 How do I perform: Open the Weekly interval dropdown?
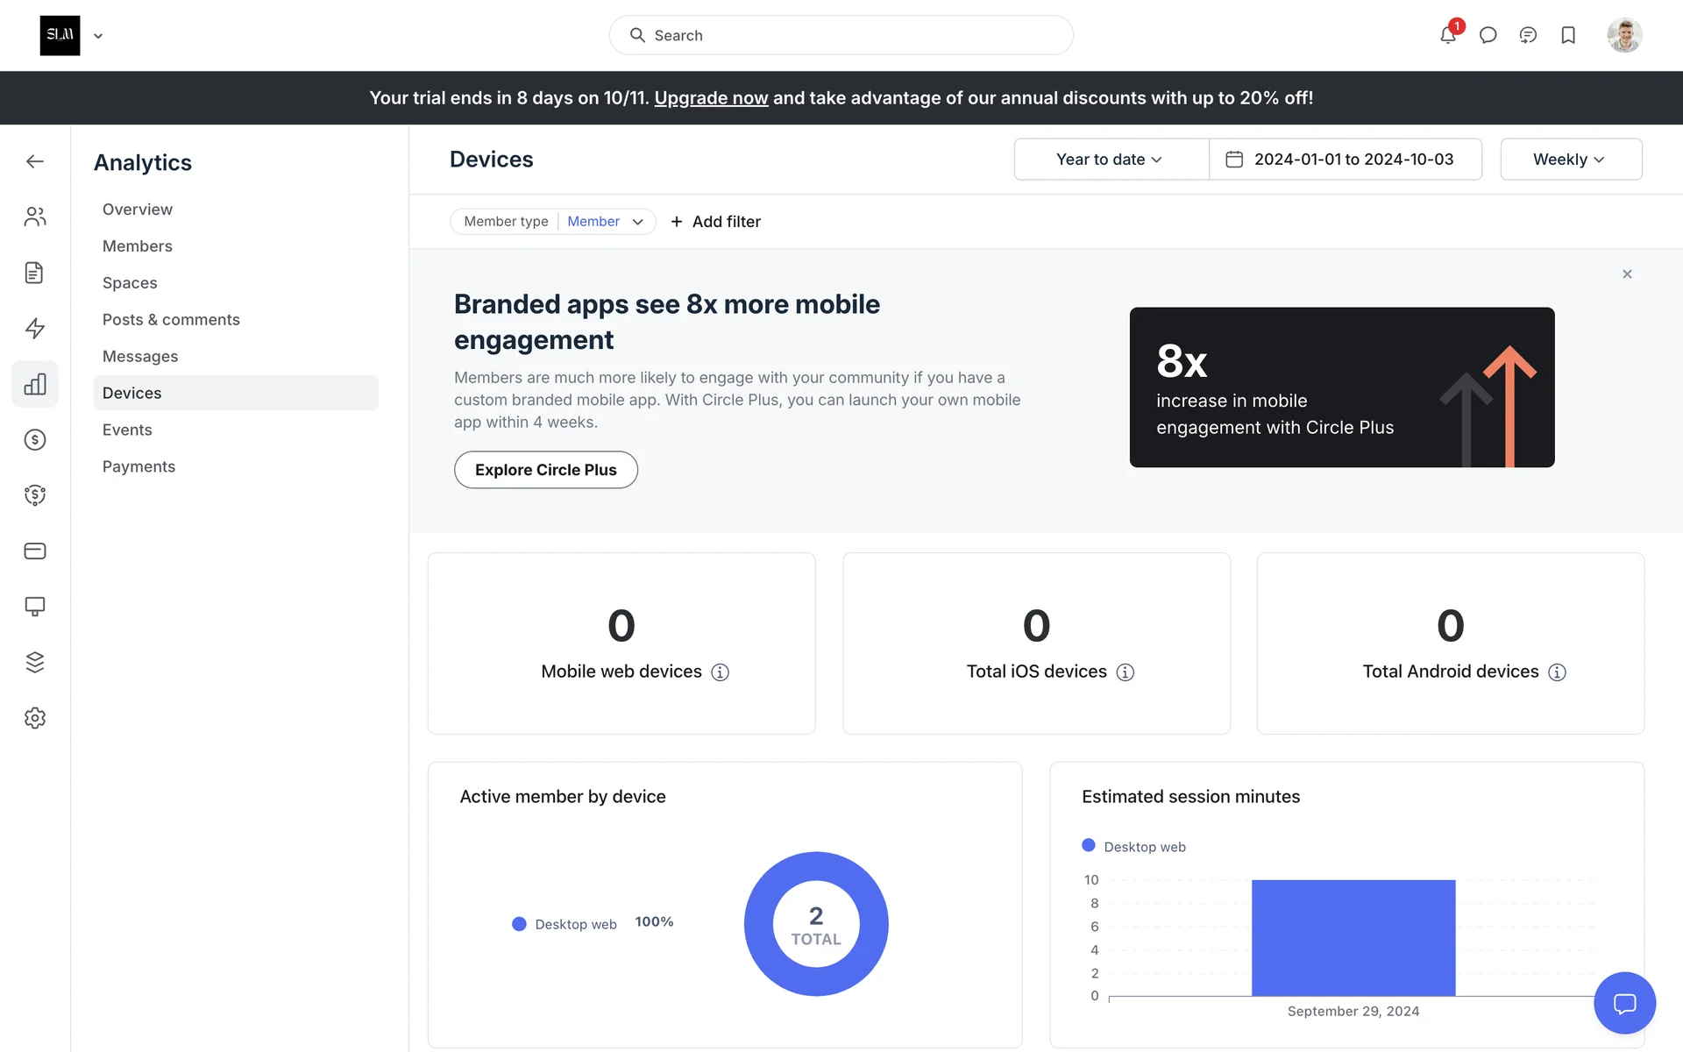point(1570,160)
